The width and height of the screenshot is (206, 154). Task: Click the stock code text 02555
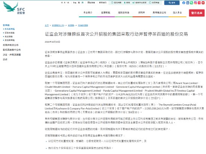point(133,66)
